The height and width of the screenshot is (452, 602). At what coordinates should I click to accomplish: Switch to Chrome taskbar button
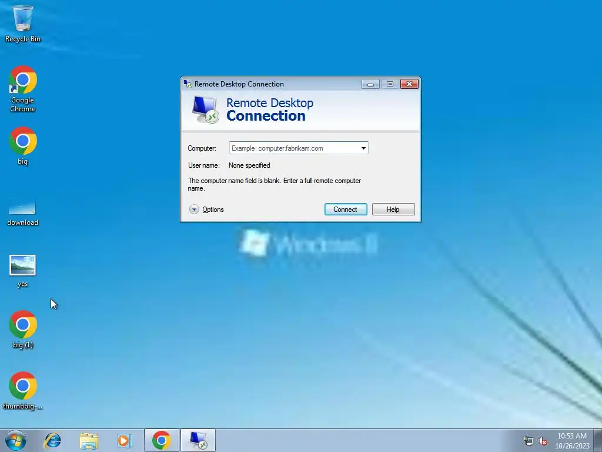(161, 440)
